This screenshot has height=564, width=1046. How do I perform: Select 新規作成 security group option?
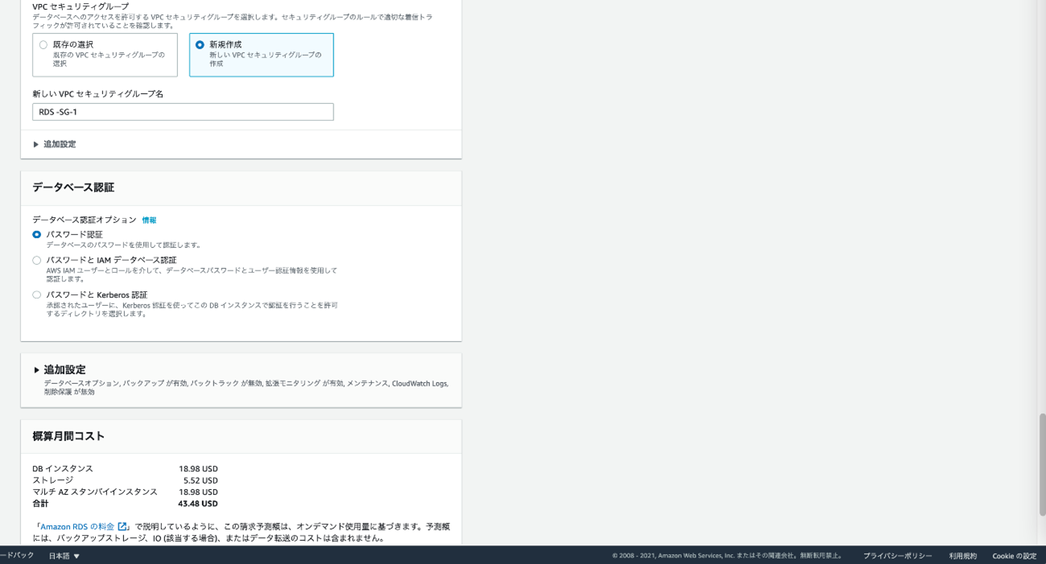pos(200,45)
